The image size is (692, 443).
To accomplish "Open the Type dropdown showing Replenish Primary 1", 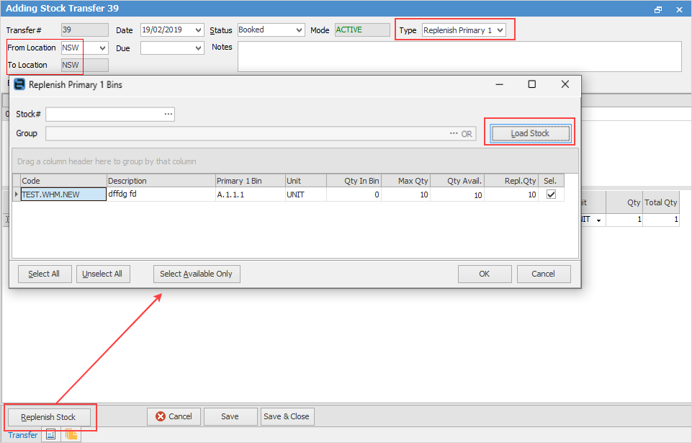I will point(500,30).
